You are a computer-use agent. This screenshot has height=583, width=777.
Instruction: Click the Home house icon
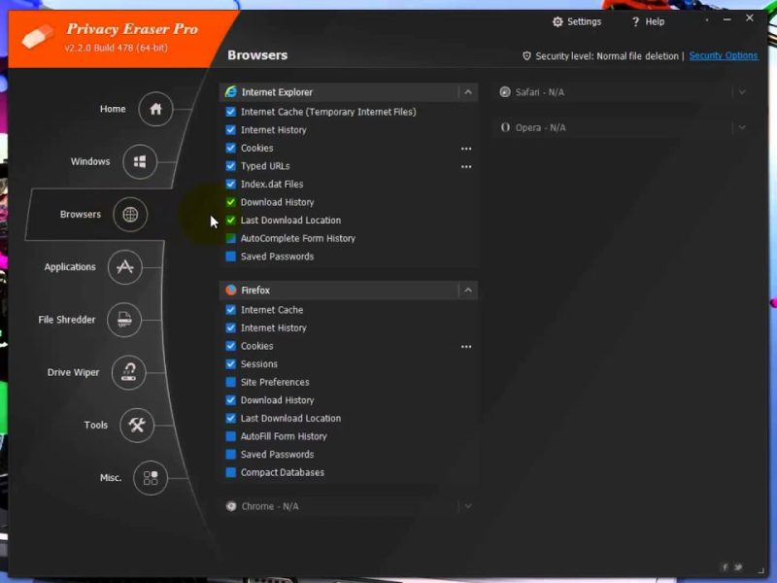pos(155,109)
